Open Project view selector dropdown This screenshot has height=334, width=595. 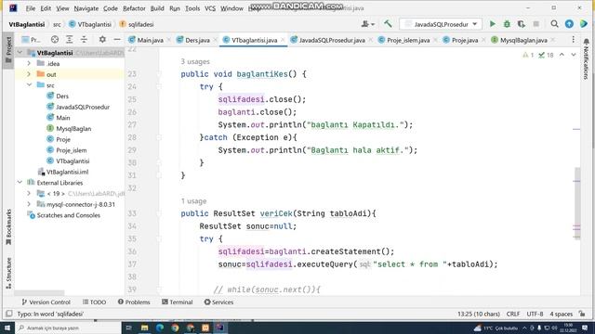(x=31, y=40)
